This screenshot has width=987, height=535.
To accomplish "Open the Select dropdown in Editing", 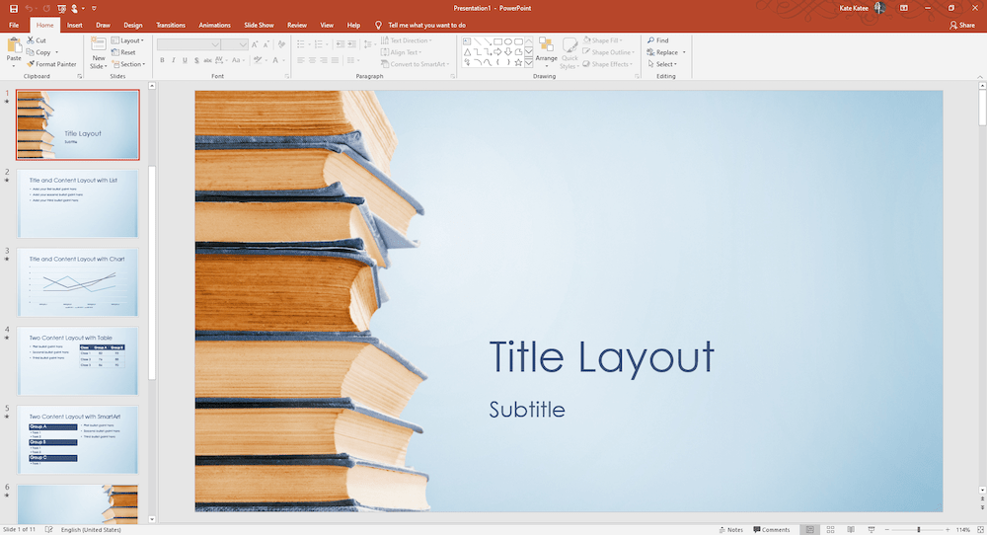I will pyautogui.click(x=661, y=64).
